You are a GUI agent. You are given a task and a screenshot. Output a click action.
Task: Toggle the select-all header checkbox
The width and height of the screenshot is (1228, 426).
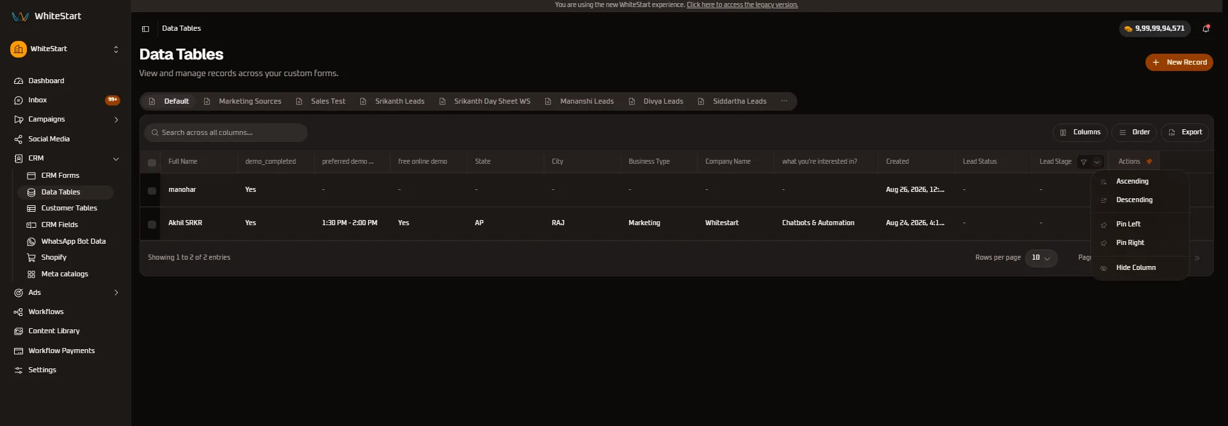coord(152,162)
